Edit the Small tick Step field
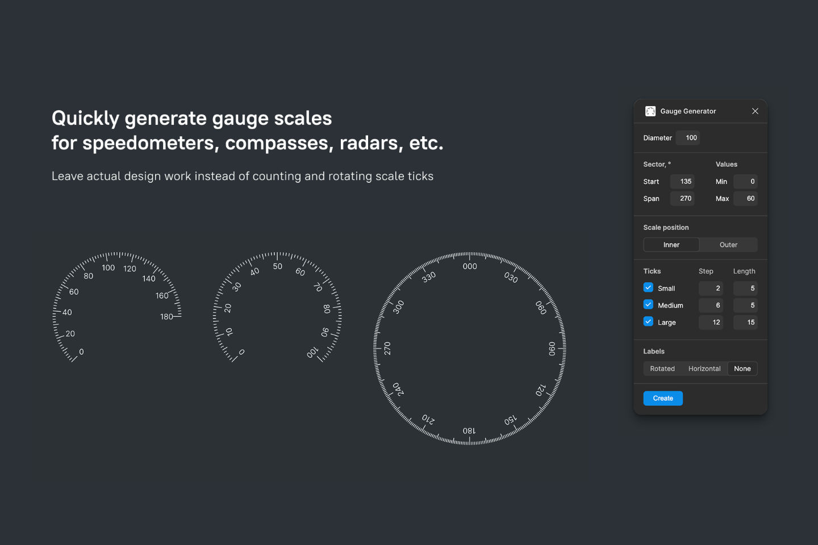The width and height of the screenshot is (818, 545). pyautogui.click(x=711, y=288)
